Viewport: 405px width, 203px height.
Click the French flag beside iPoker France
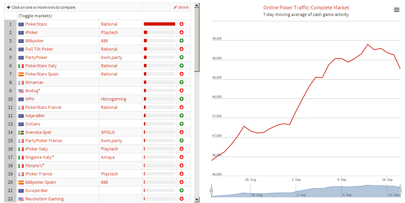coord(21,174)
